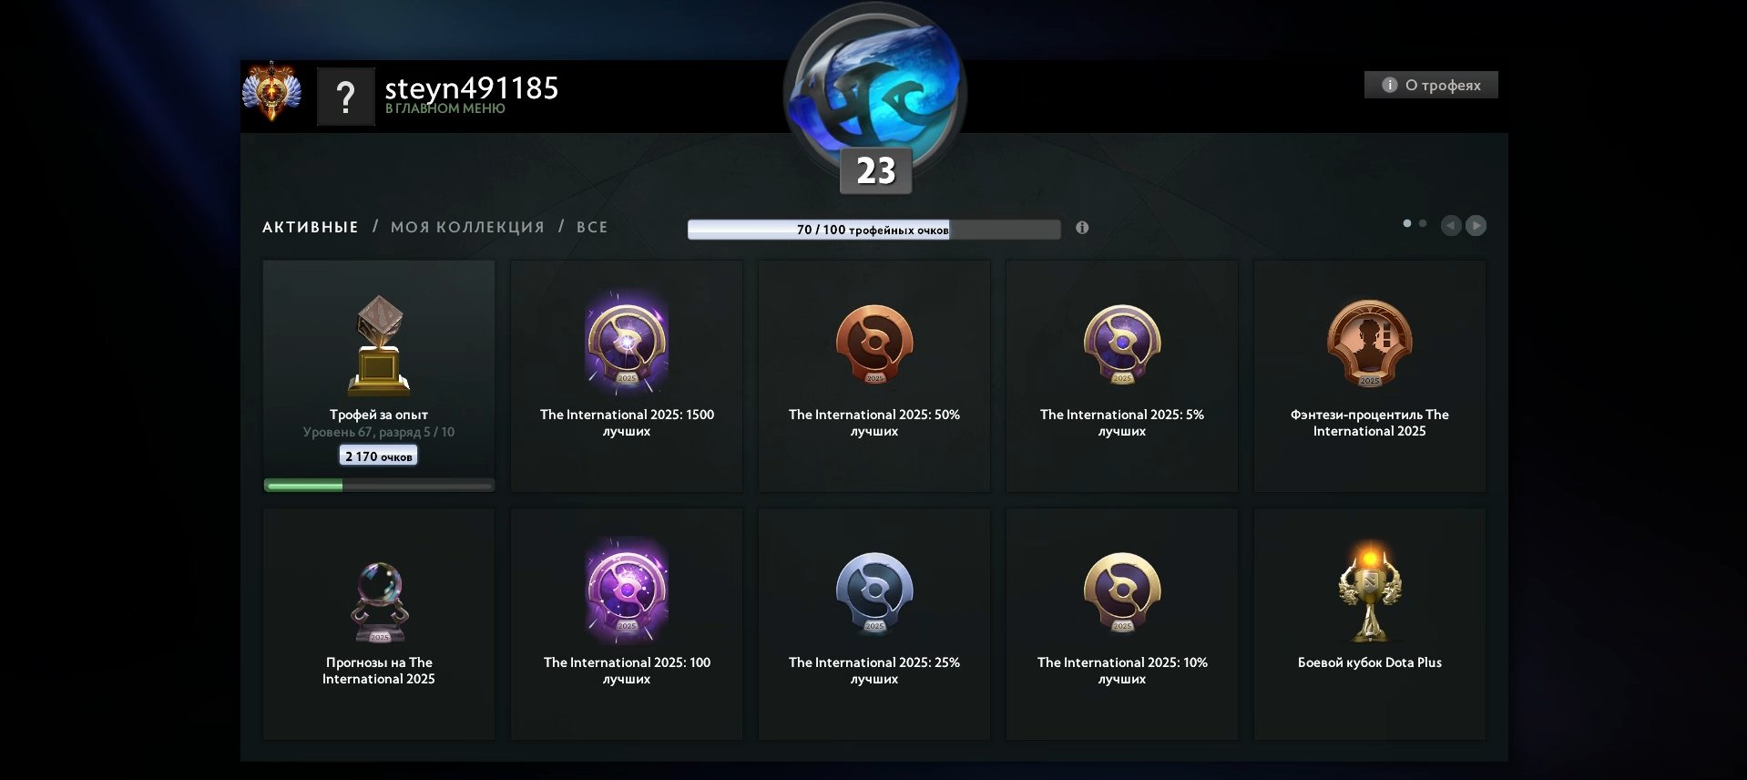Viewport: 1747px width, 780px height.
Task: Open the question mark profile avatar
Action: 346,97
